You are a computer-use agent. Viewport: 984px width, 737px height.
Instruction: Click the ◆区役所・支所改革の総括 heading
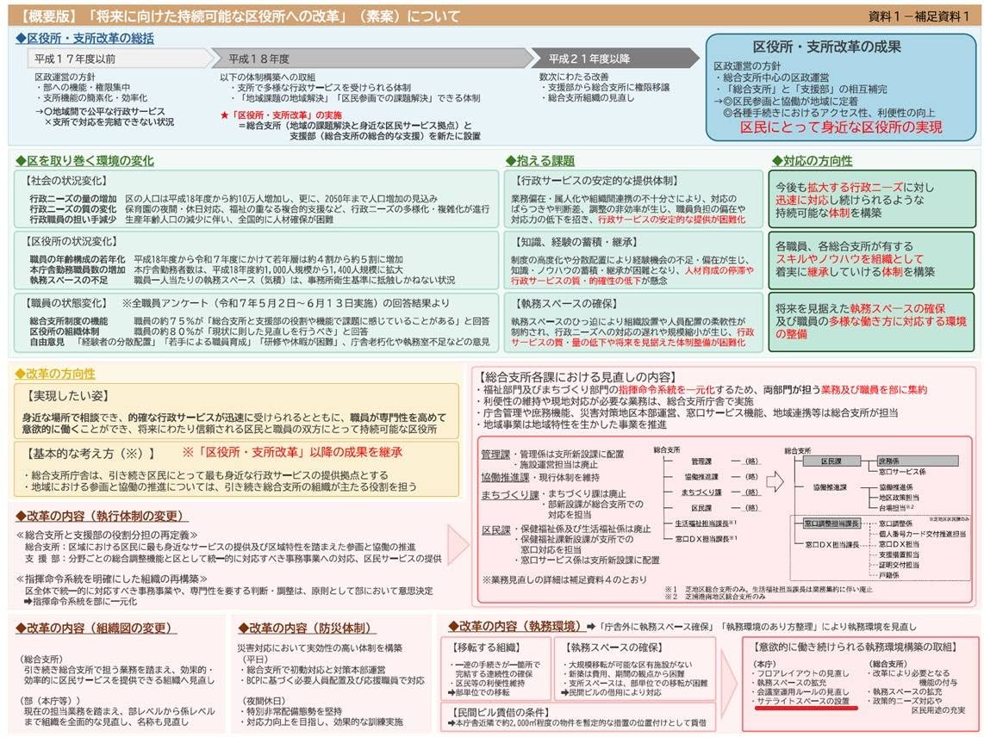[x=84, y=38]
